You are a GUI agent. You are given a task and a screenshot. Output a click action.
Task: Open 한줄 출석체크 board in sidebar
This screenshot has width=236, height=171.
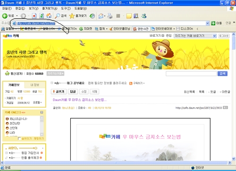pos(30,158)
